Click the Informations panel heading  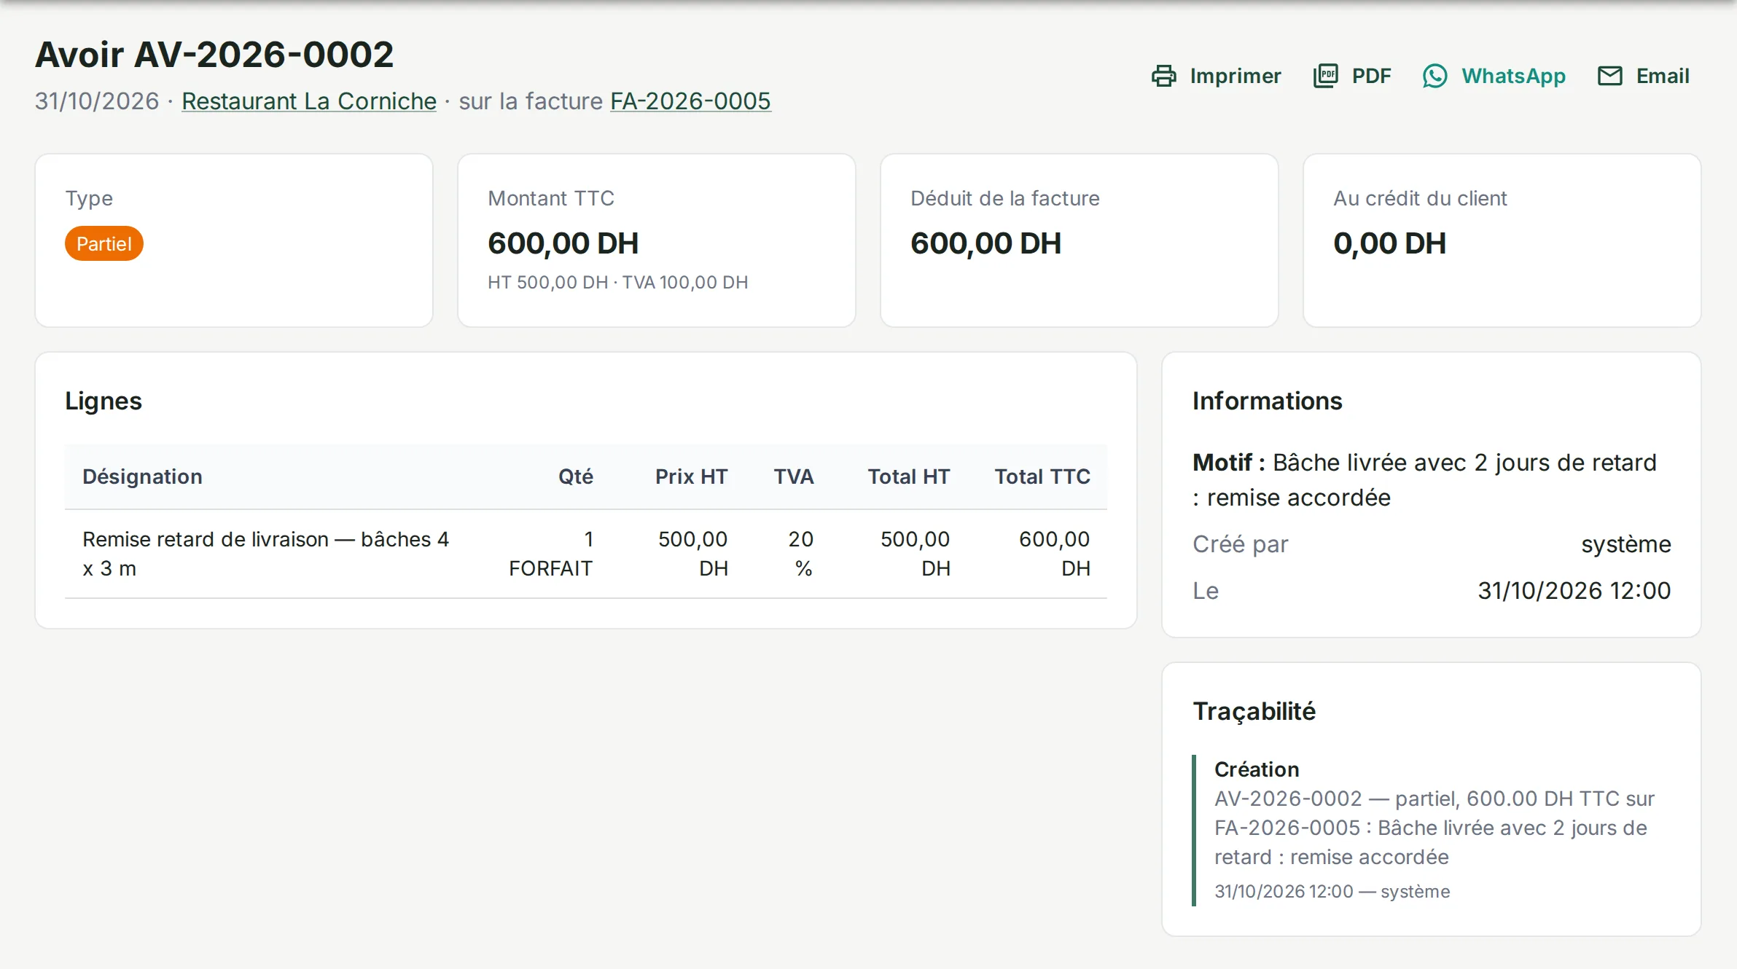pyautogui.click(x=1268, y=401)
